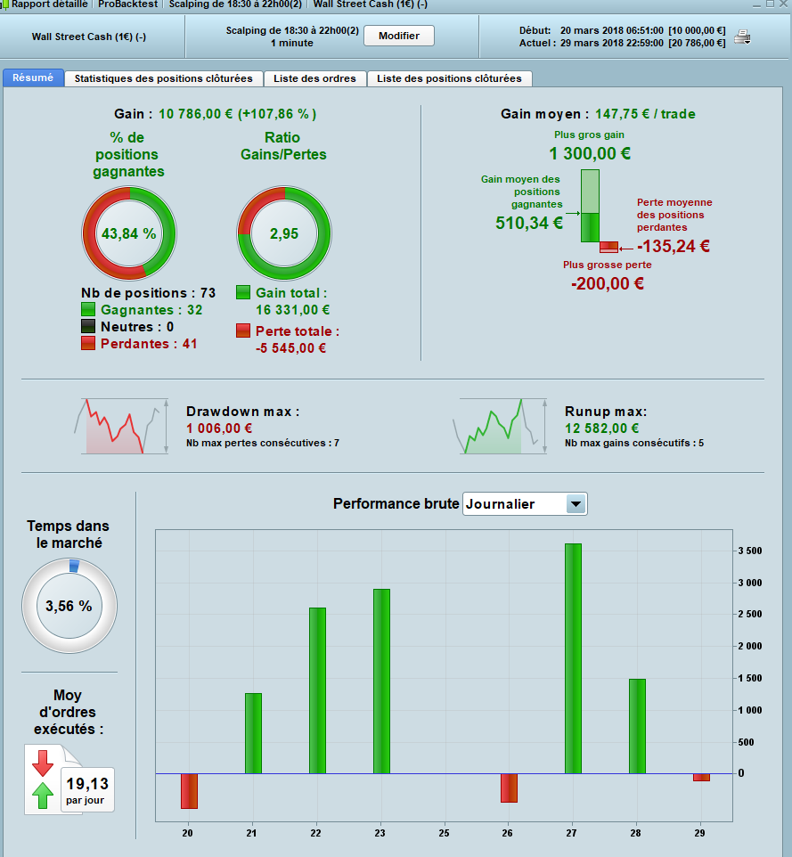Switch to Statistiques des positions clôturées tab
Screen dimensions: 792x857
(163, 78)
